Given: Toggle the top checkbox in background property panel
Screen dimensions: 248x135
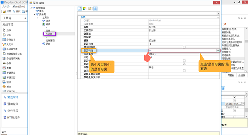Looking at the screenshot, I should pyautogui.click(x=235, y=97).
